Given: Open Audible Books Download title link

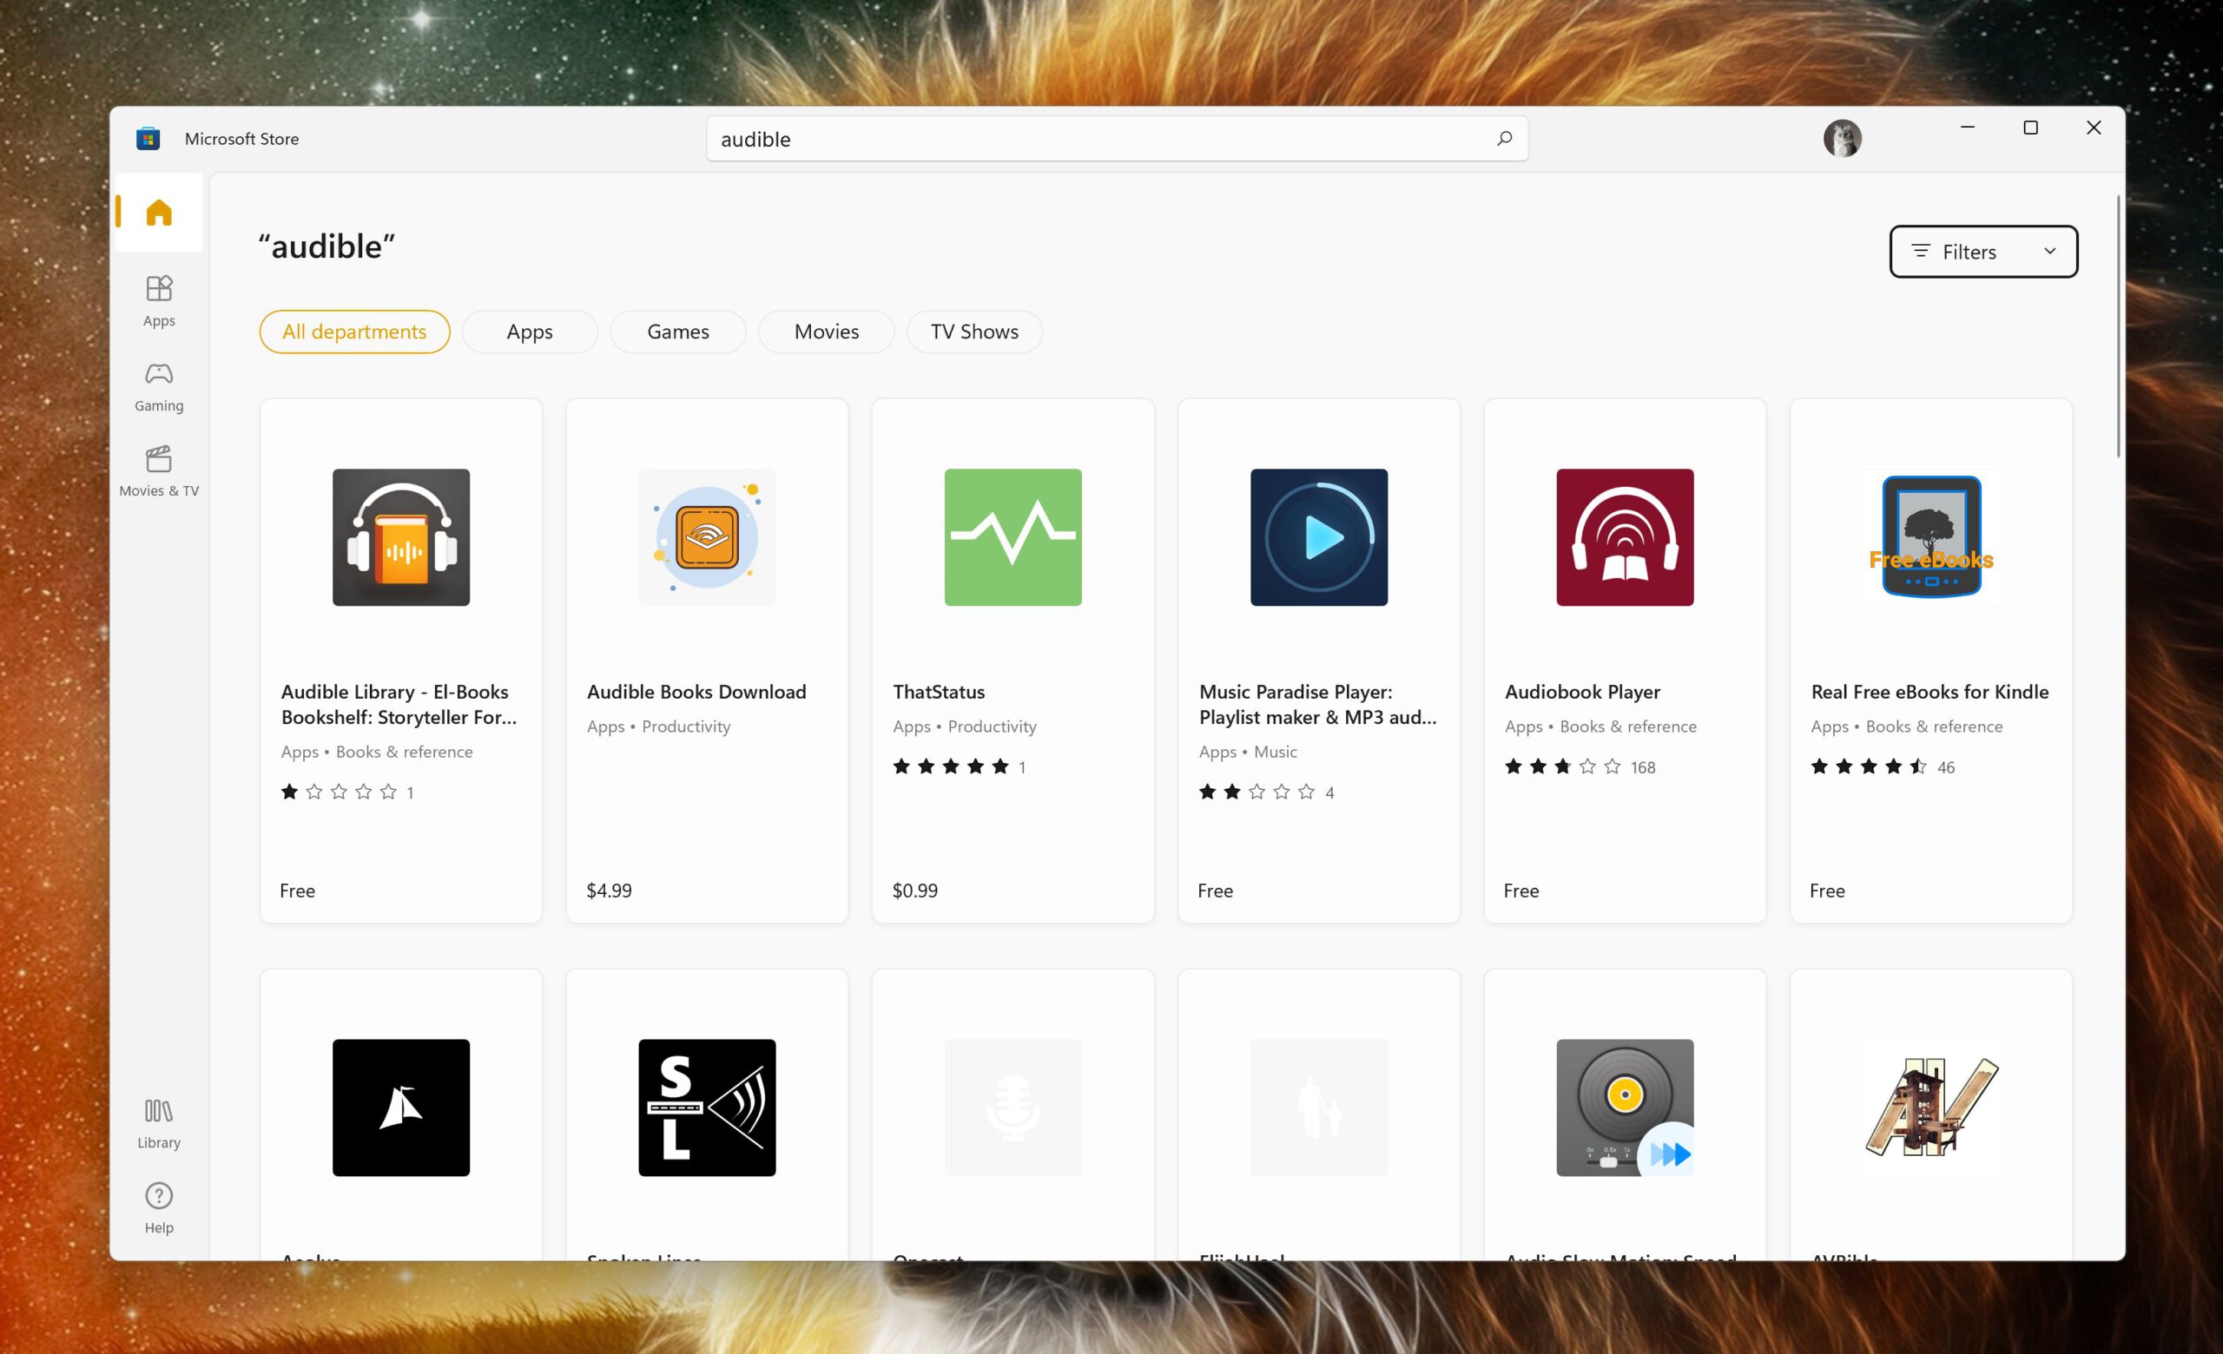Looking at the screenshot, I should (x=696, y=692).
